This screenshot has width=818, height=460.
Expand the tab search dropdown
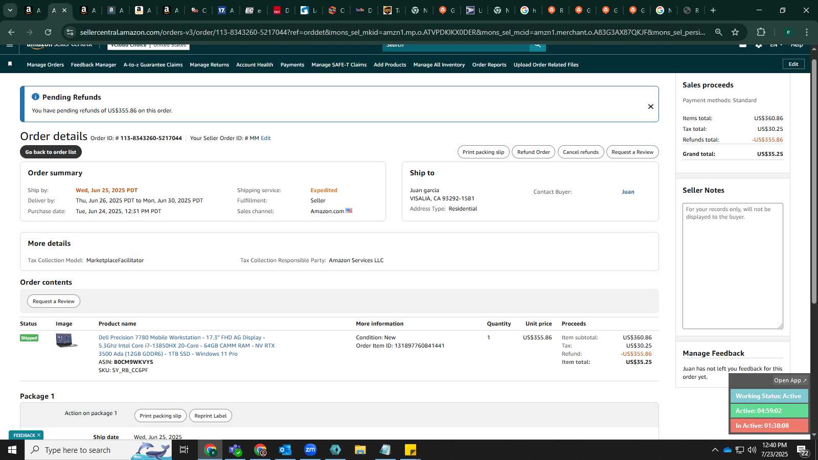coord(10,10)
